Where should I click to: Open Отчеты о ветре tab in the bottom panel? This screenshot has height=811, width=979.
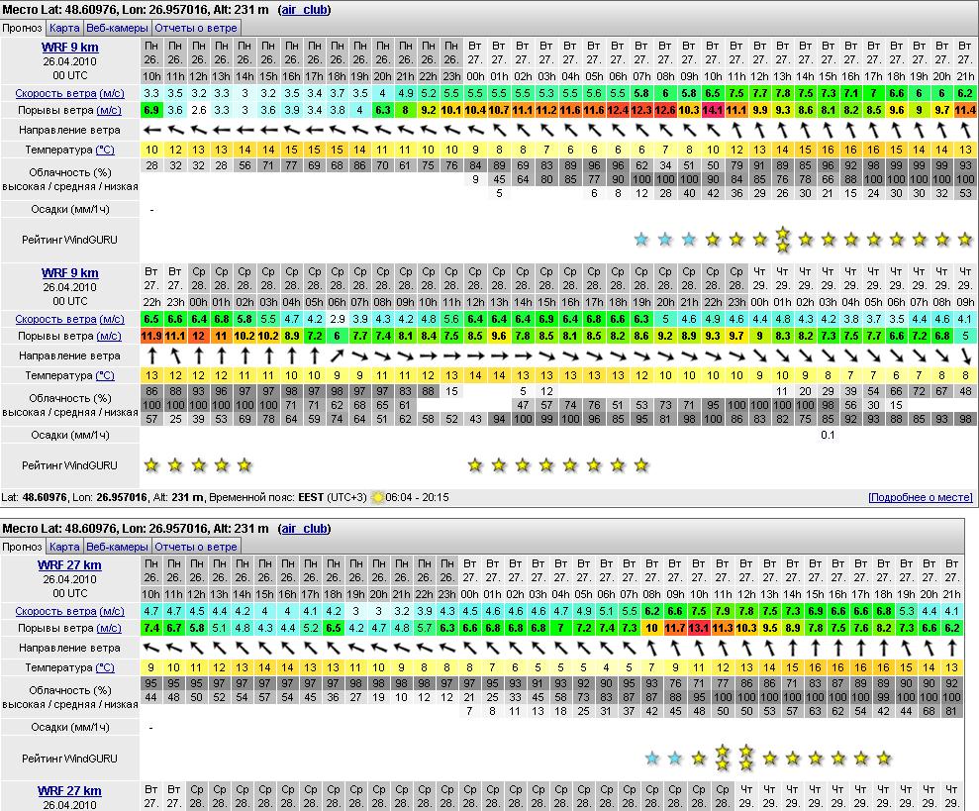(196, 547)
